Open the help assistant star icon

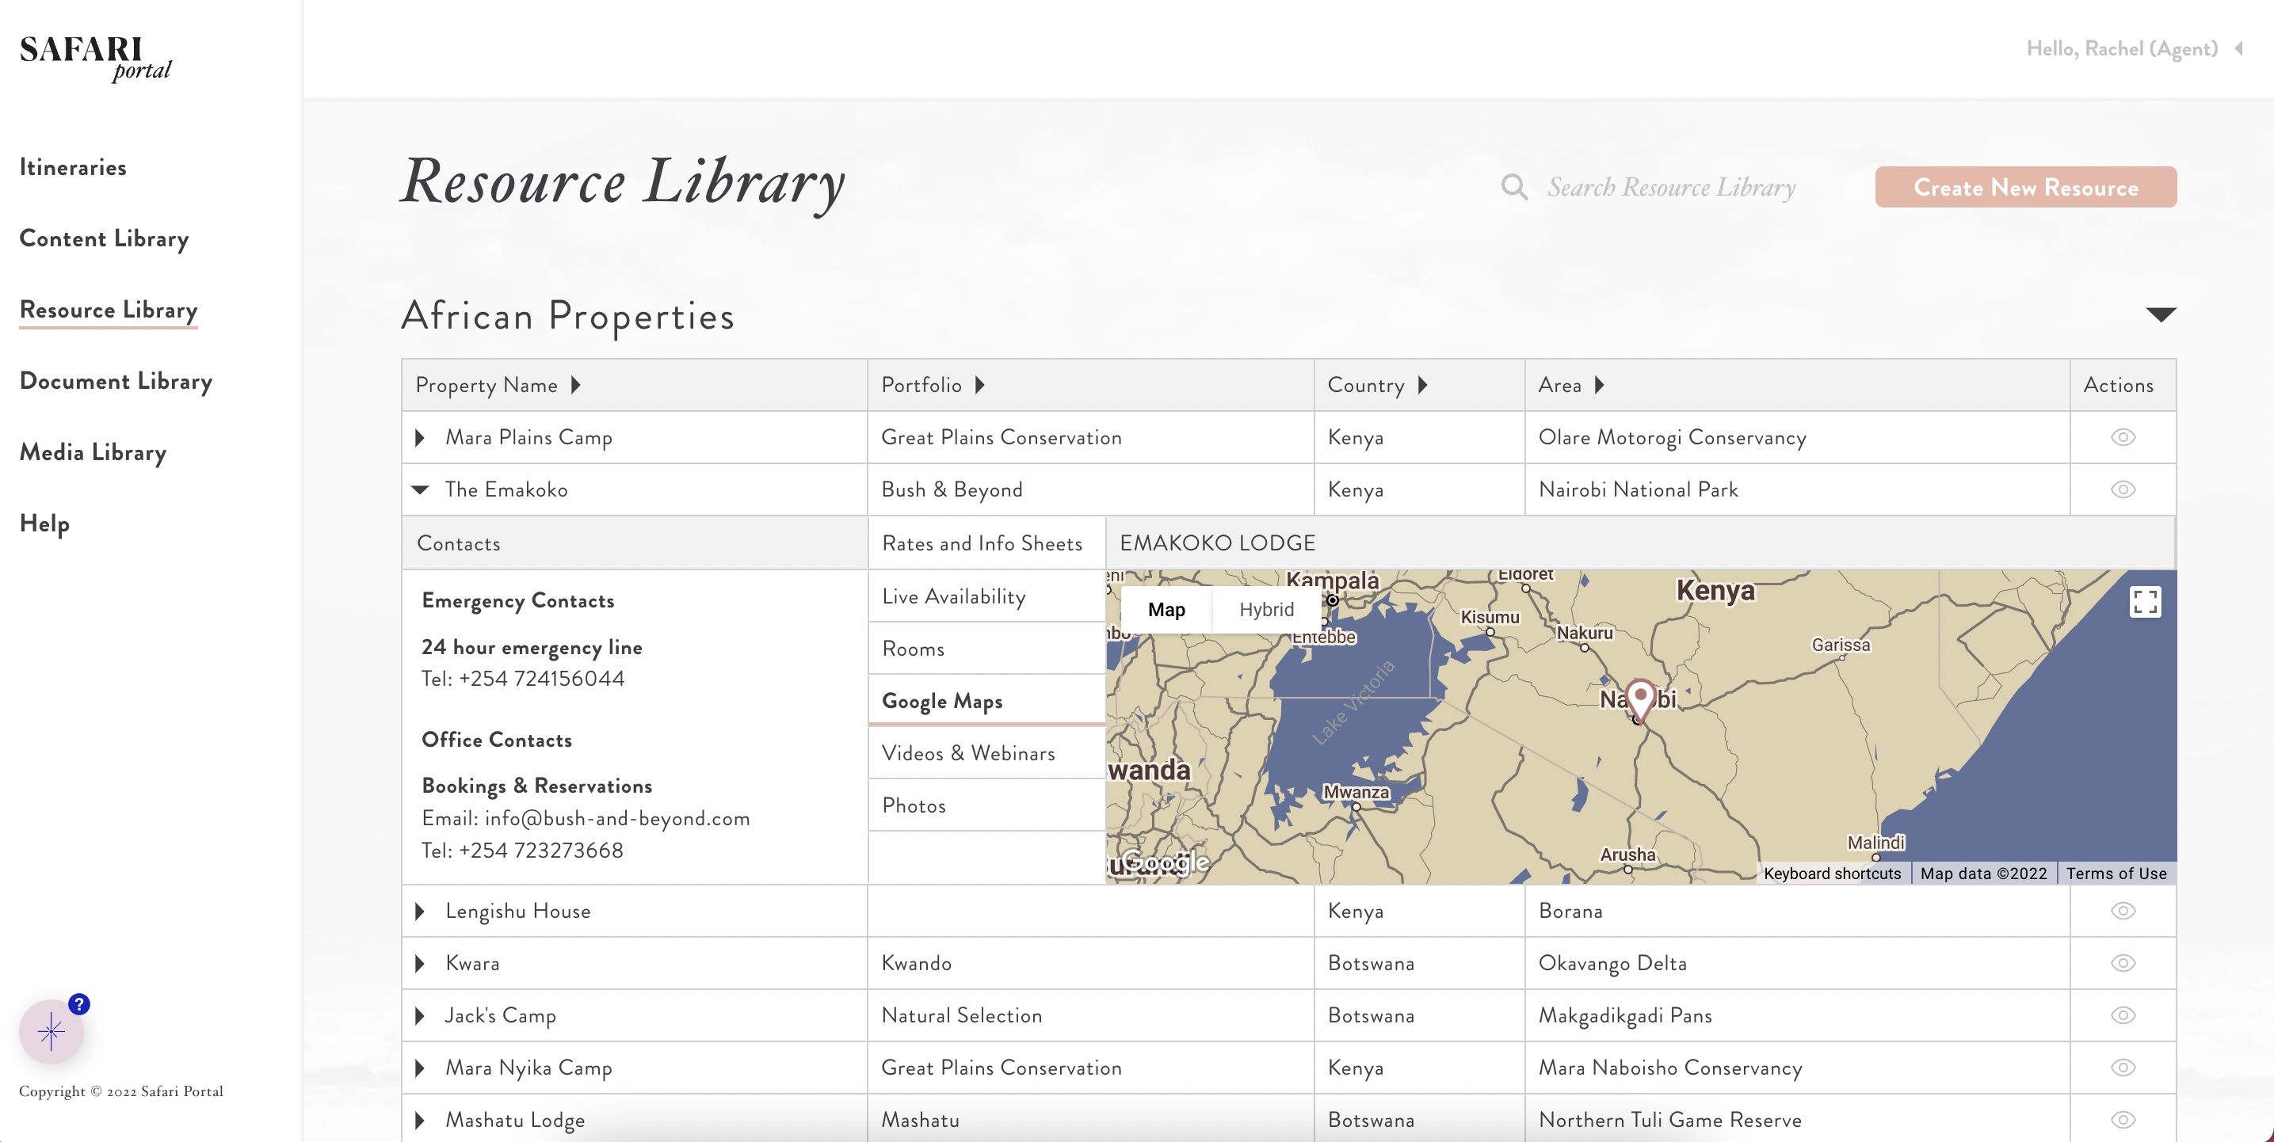[52, 1031]
